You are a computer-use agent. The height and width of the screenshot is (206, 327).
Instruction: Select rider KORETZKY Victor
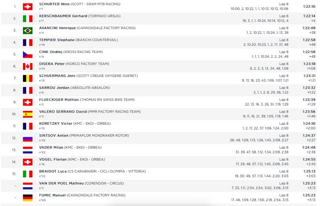[56, 124]
